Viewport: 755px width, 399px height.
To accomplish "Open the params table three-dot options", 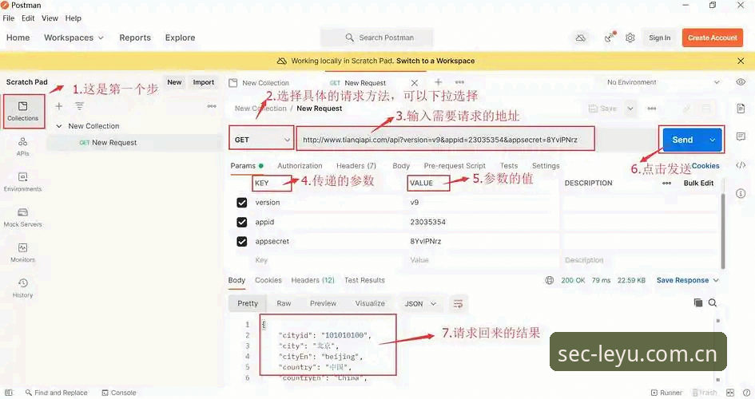I will (667, 184).
